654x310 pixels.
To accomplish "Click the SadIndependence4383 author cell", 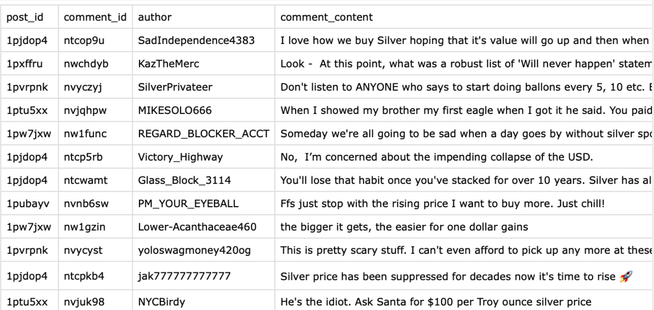I will point(196,41).
